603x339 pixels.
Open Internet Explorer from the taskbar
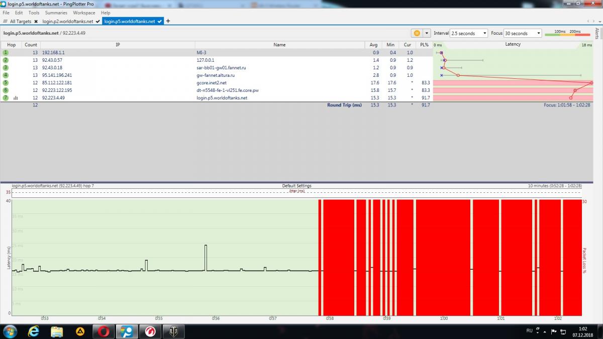click(x=34, y=331)
